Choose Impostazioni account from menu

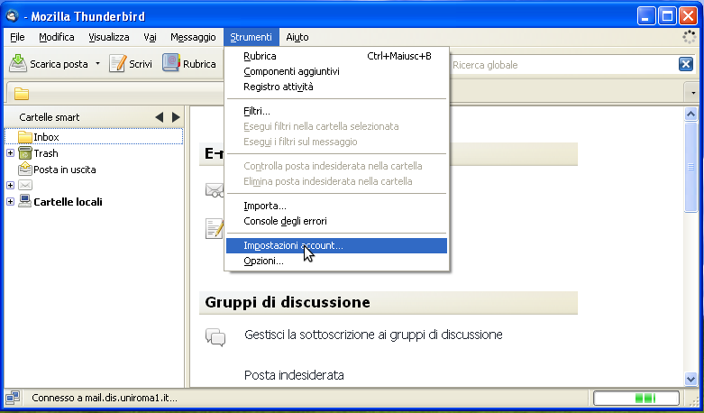293,245
